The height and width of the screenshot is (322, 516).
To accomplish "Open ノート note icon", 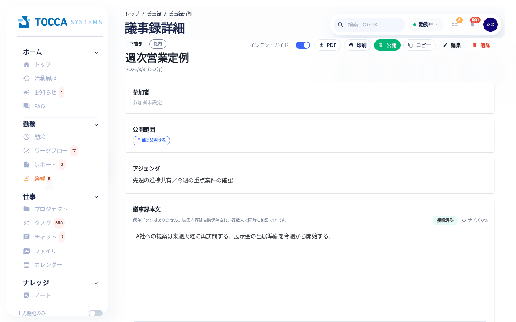I will pyautogui.click(x=27, y=295).
